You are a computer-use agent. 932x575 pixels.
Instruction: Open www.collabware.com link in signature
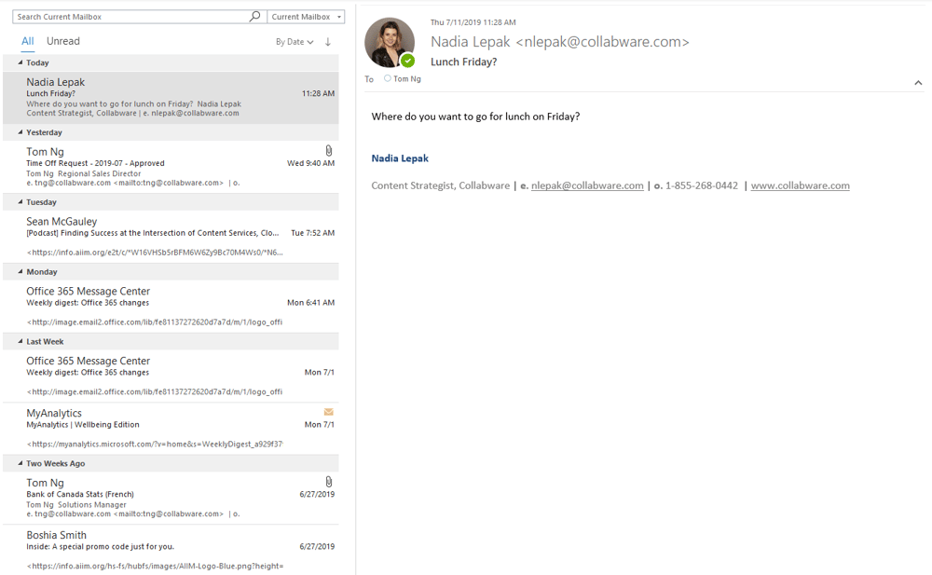point(800,185)
